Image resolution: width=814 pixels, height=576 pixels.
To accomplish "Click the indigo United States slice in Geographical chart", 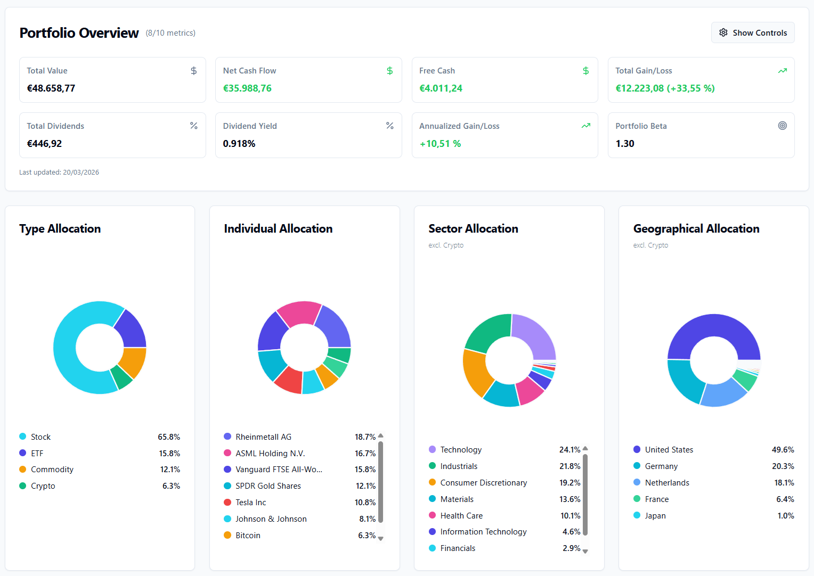I will tap(714, 326).
